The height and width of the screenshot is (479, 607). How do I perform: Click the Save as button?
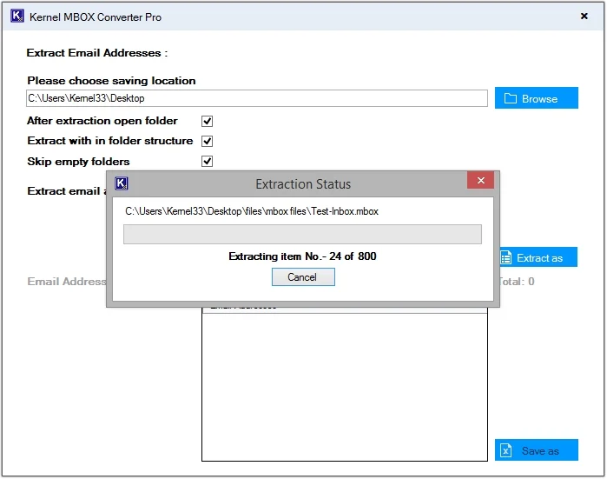(x=536, y=450)
